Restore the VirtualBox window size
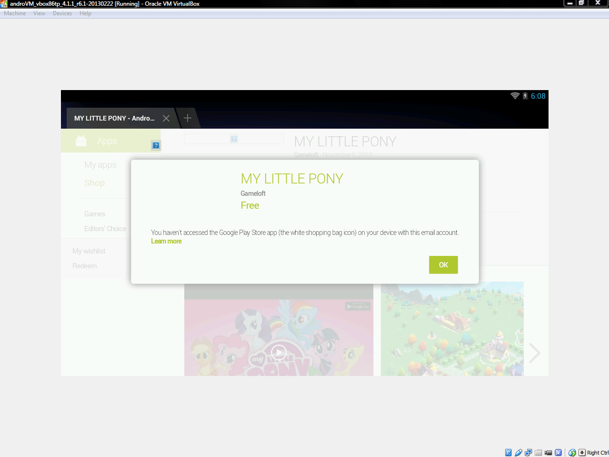 coord(581,3)
